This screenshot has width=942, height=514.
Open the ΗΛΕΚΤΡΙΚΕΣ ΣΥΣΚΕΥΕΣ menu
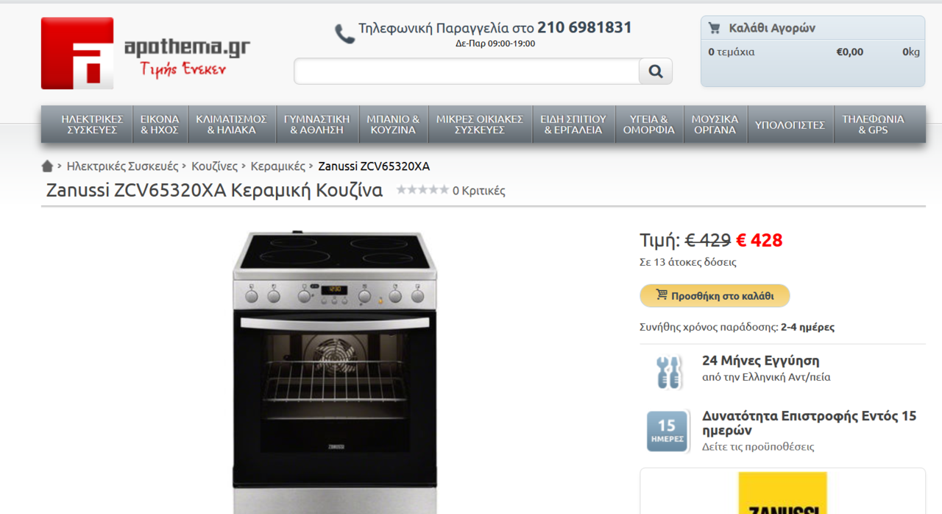pyautogui.click(x=92, y=124)
